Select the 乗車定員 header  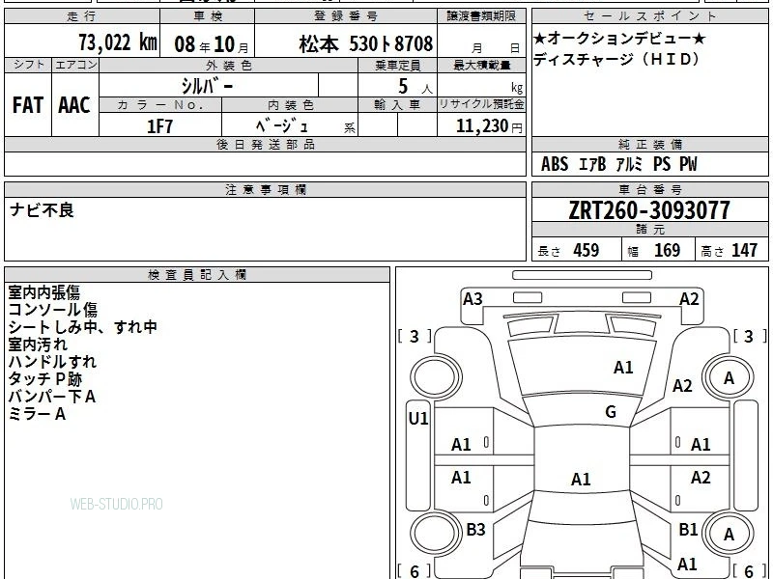pos(397,66)
